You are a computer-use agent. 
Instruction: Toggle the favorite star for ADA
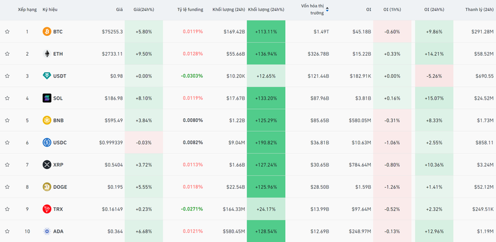(7, 231)
